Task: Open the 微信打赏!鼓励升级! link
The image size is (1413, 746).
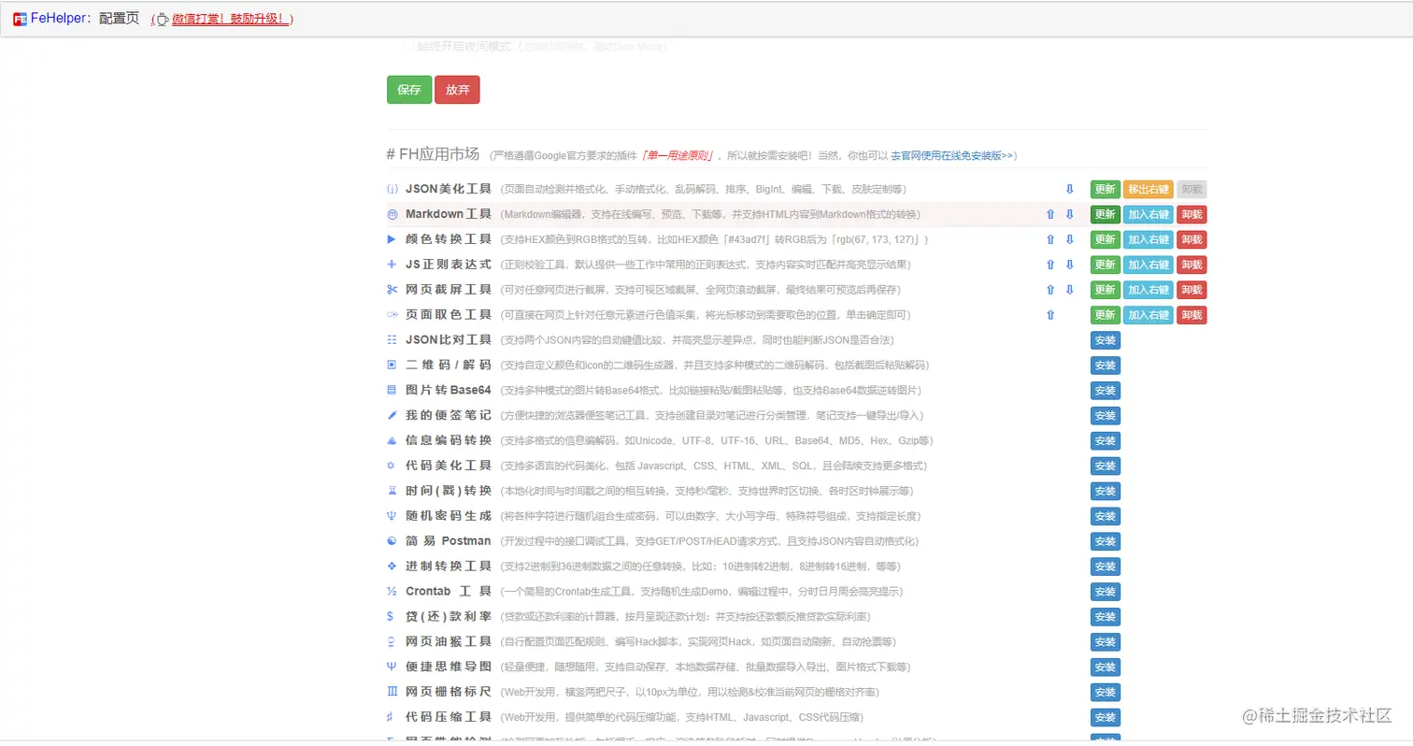Action: pyautogui.click(x=232, y=19)
